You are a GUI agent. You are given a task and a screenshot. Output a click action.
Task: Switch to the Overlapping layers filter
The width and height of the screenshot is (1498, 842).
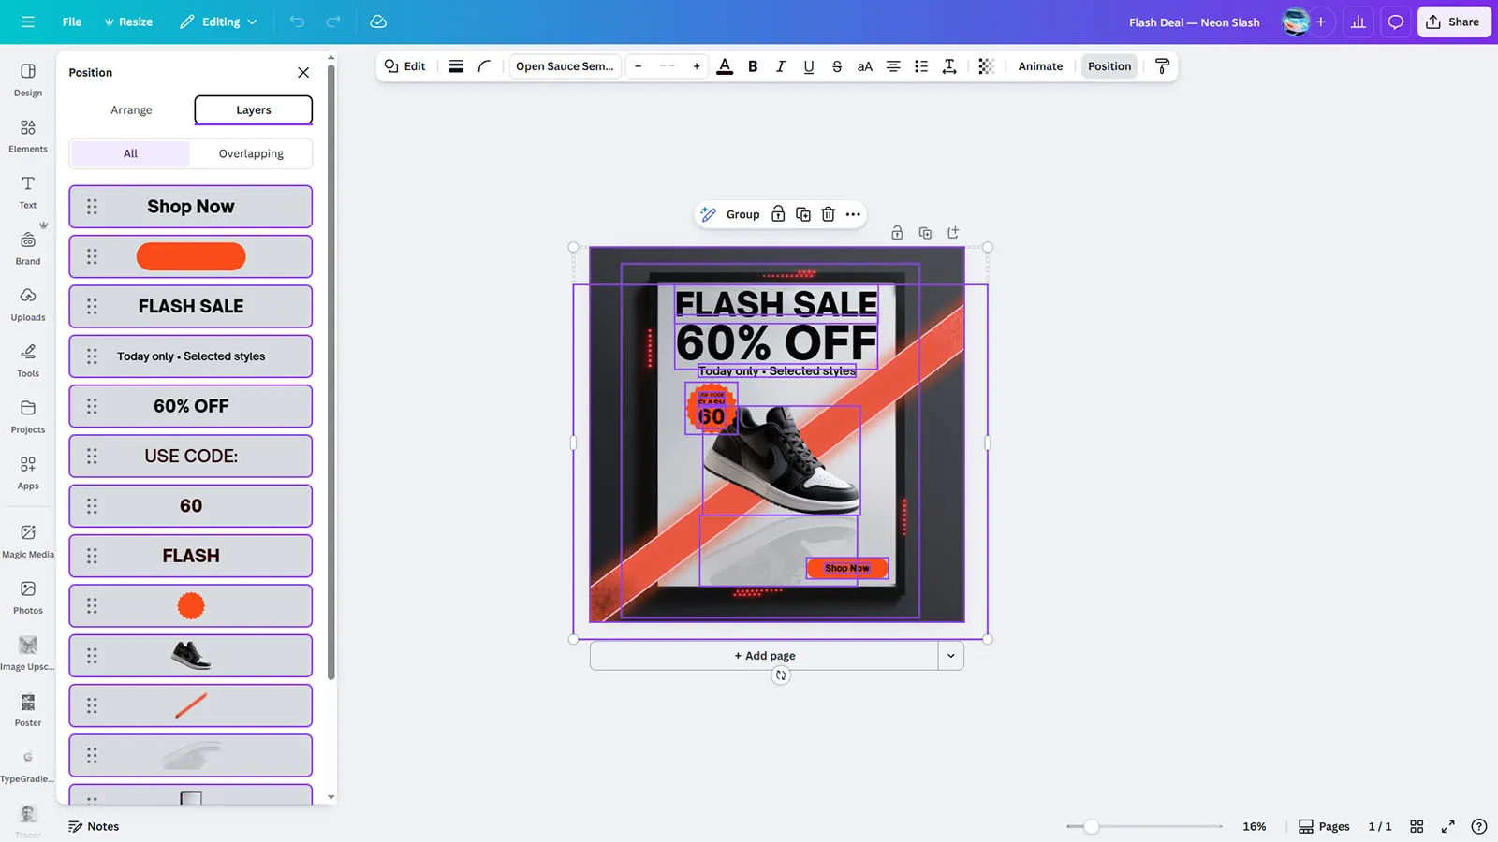(x=251, y=153)
